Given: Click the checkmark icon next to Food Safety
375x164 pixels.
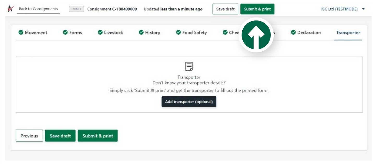Looking at the screenshot, I should click(179, 32).
